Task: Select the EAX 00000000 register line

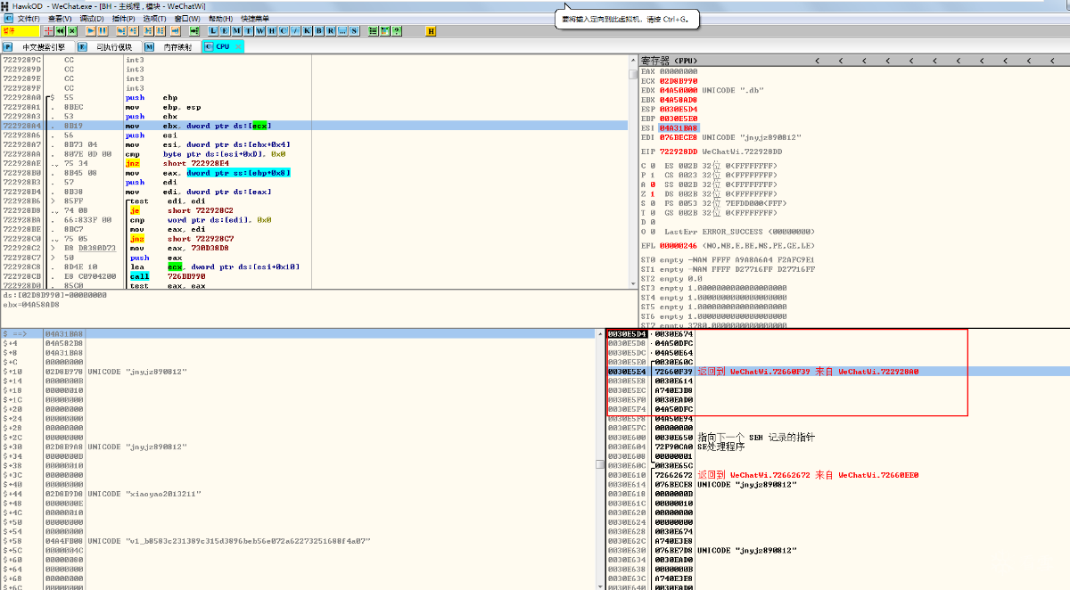Action: point(670,71)
